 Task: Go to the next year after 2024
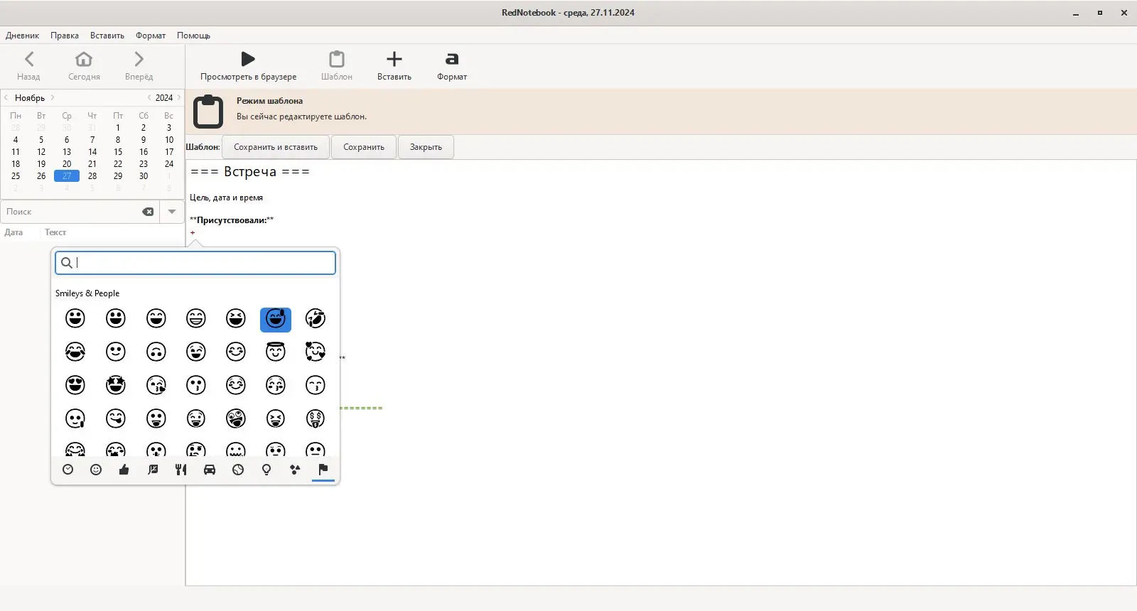[179, 97]
